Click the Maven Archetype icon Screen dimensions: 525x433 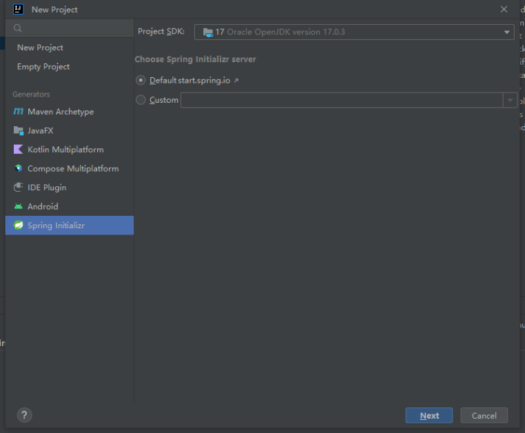(19, 111)
